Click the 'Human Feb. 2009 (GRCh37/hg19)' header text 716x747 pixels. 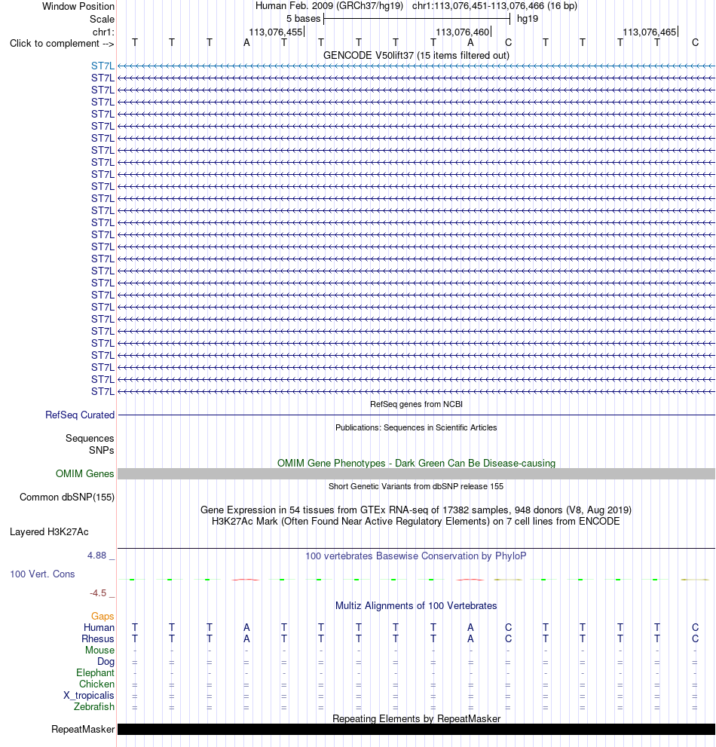329,6
